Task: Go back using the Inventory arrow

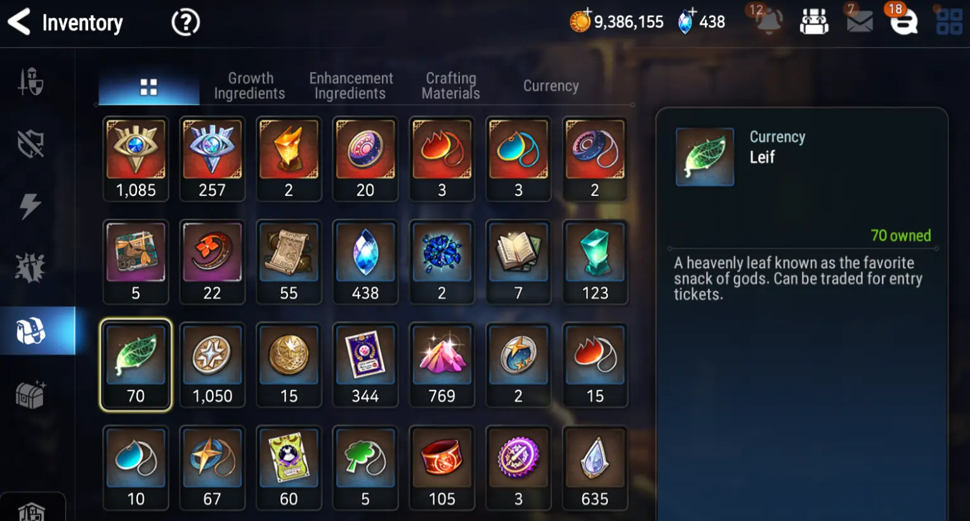Action: 19,22
